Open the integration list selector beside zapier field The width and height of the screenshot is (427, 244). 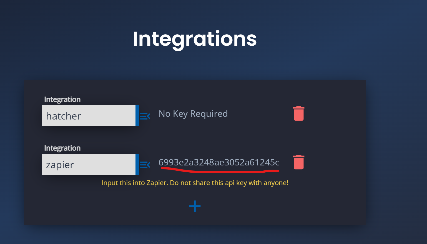(145, 164)
